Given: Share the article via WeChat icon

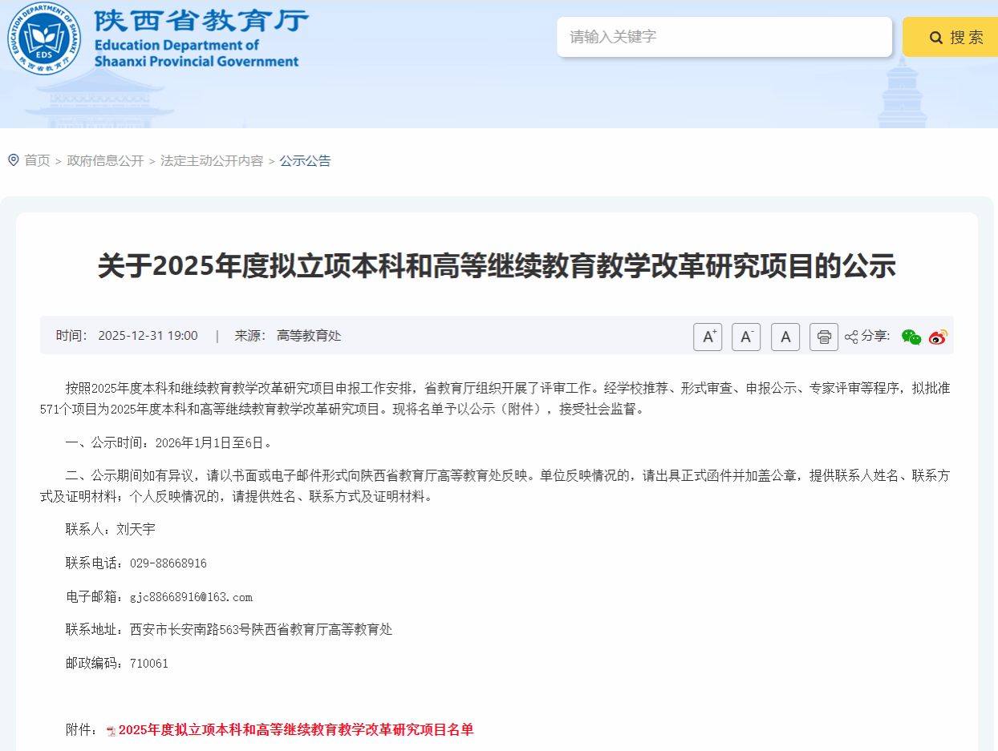Looking at the screenshot, I should click(911, 337).
